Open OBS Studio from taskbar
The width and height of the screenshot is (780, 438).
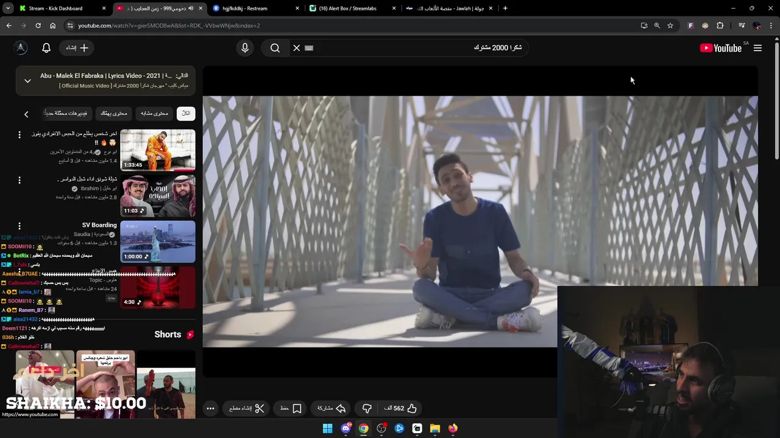click(x=381, y=428)
